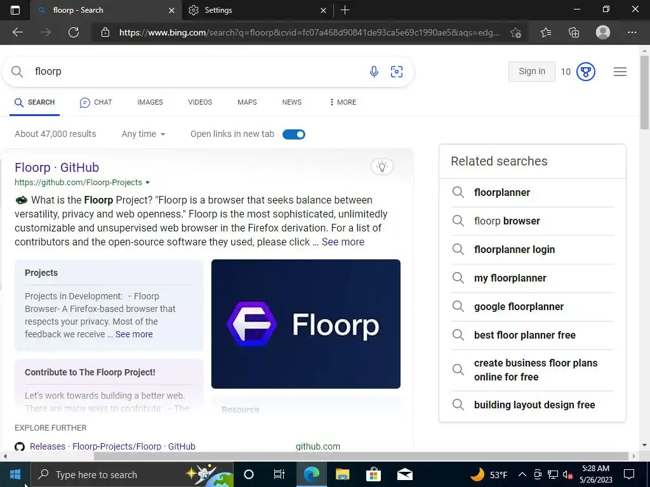The image size is (650, 487).
Task: Click See more in Projects card
Action: click(134, 334)
